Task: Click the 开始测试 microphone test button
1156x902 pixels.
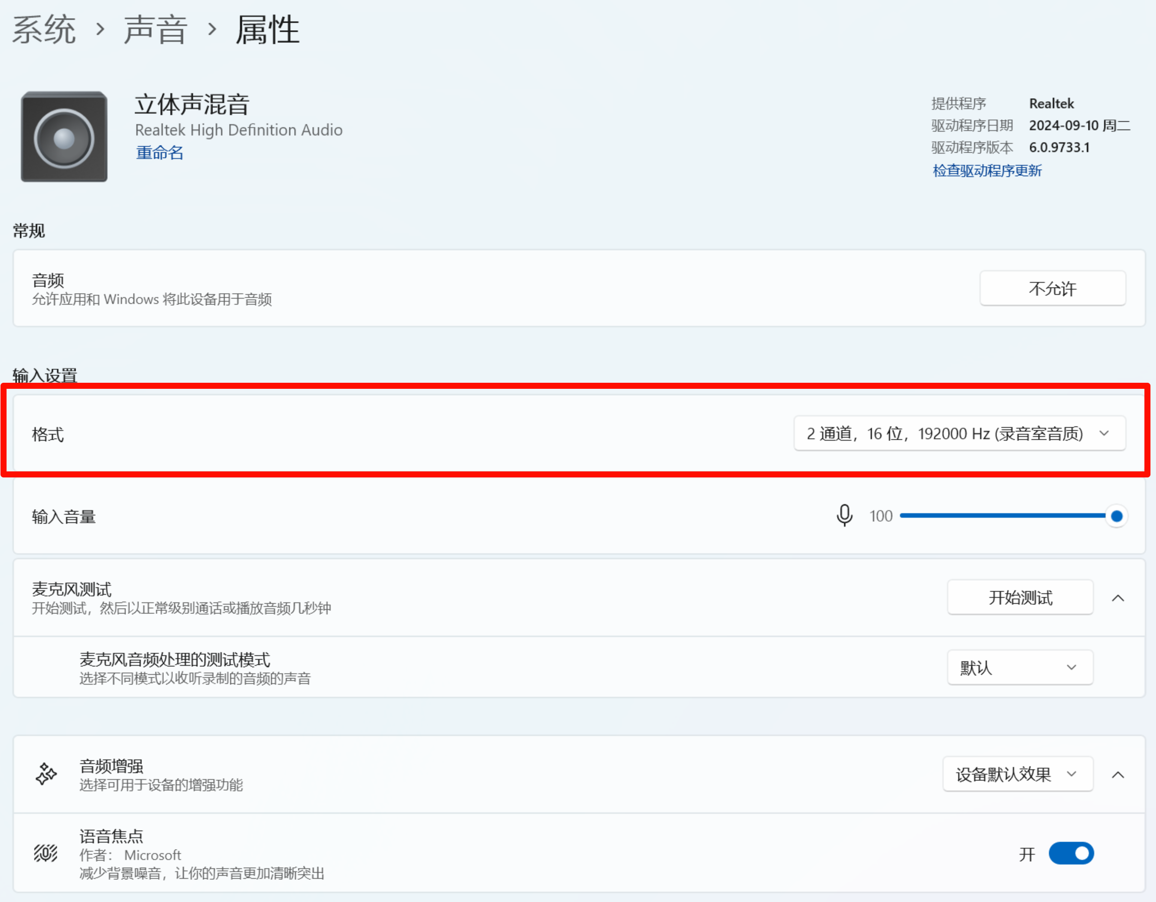Action: (1019, 597)
